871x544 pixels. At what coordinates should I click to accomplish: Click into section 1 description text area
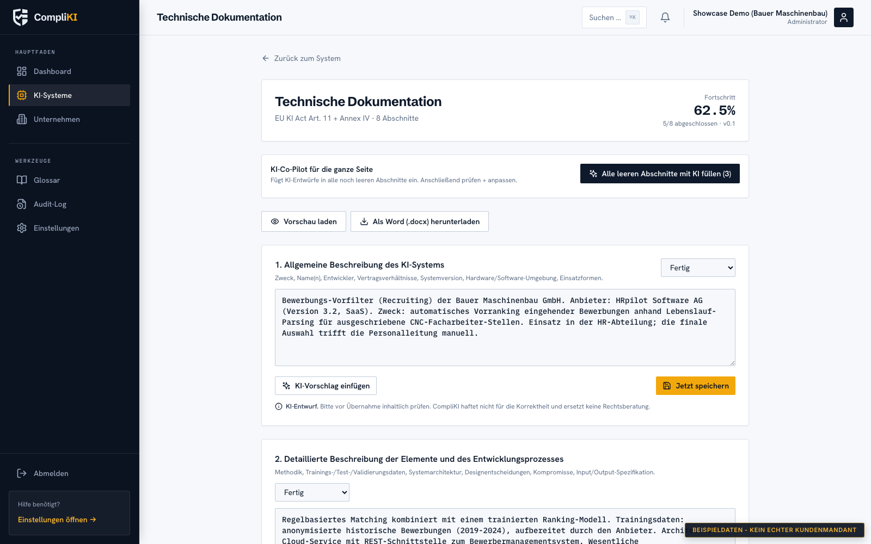click(x=505, y=327)
